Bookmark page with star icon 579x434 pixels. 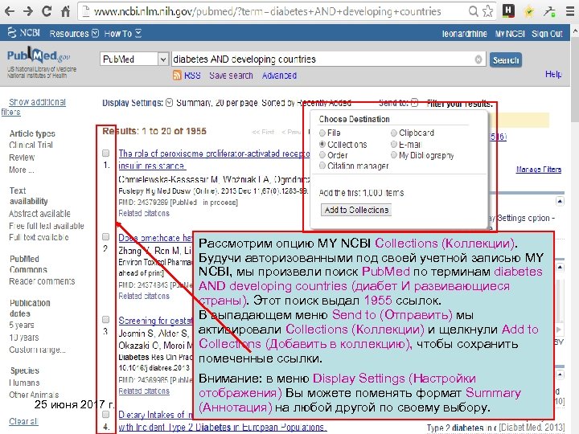tap(488, 11)
